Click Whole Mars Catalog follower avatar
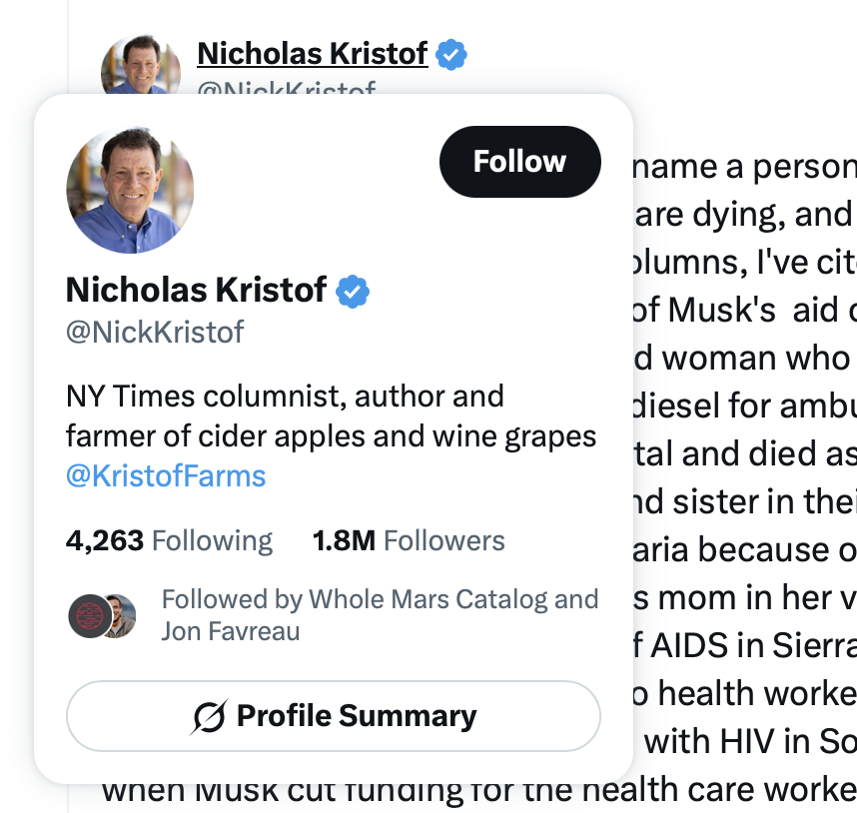857x813 pixels. pos(90,616)
